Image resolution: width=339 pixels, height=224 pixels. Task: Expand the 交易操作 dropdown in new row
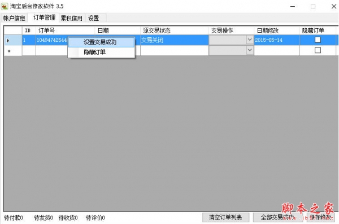250,50
